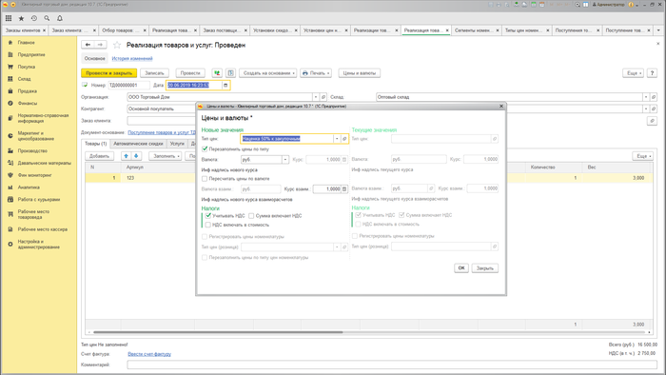666x375 pixels.
Task: Open Настройка и администрирование section
Action: click(38, 245)
